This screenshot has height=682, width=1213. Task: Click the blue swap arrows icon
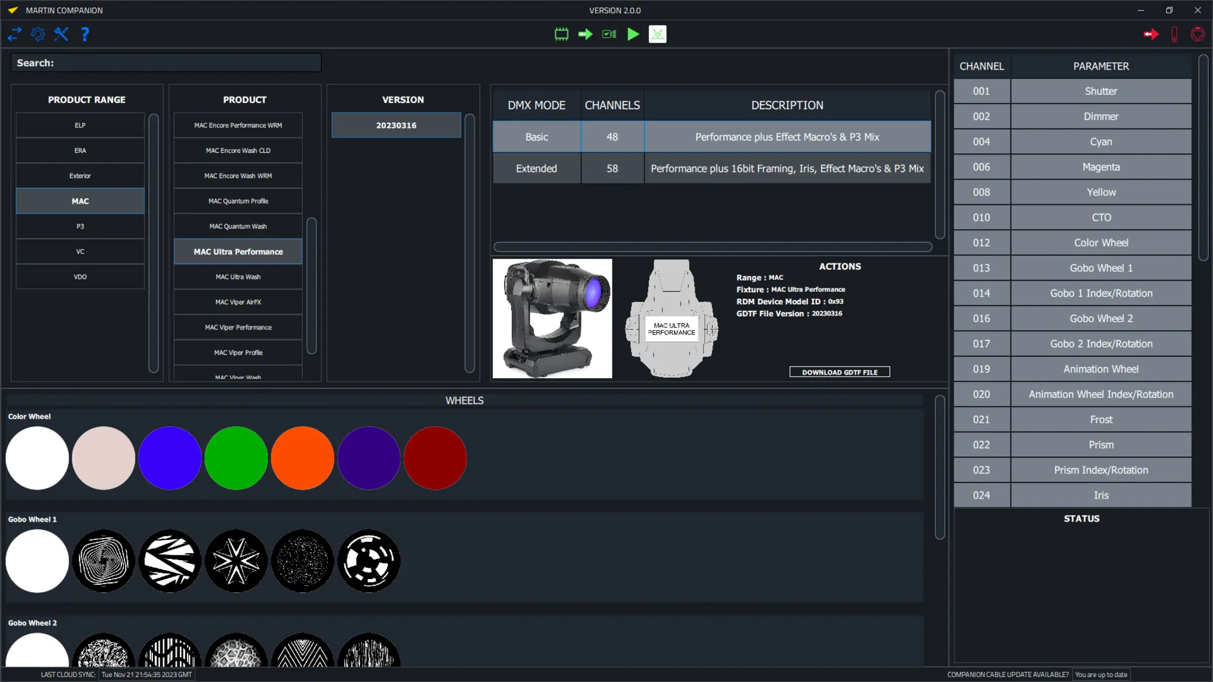(15, 34)
